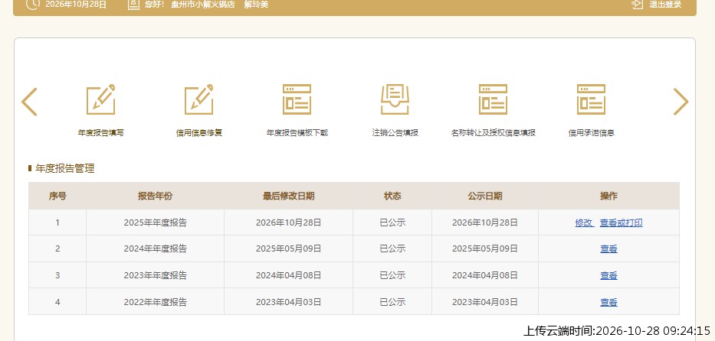Image resolution: width=715 pixels, height=341 pixels.
Task: Select the 年度报告模板下载 label
Action: [297, 133]
